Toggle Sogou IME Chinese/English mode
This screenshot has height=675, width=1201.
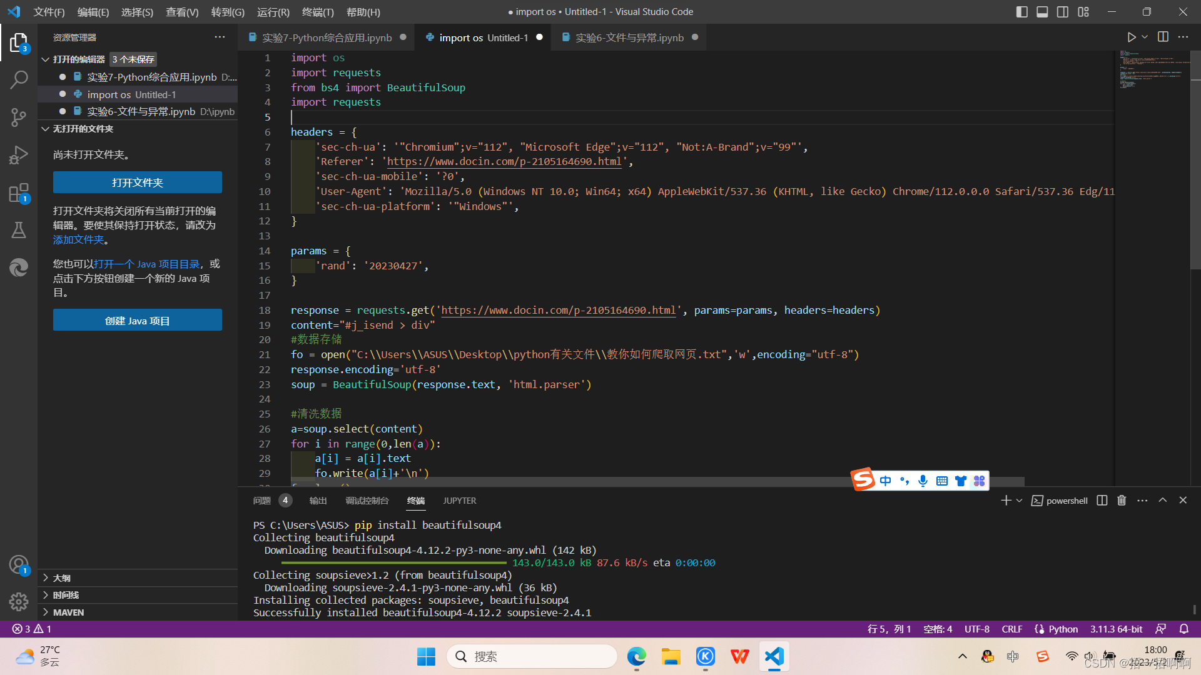point(885,481)
